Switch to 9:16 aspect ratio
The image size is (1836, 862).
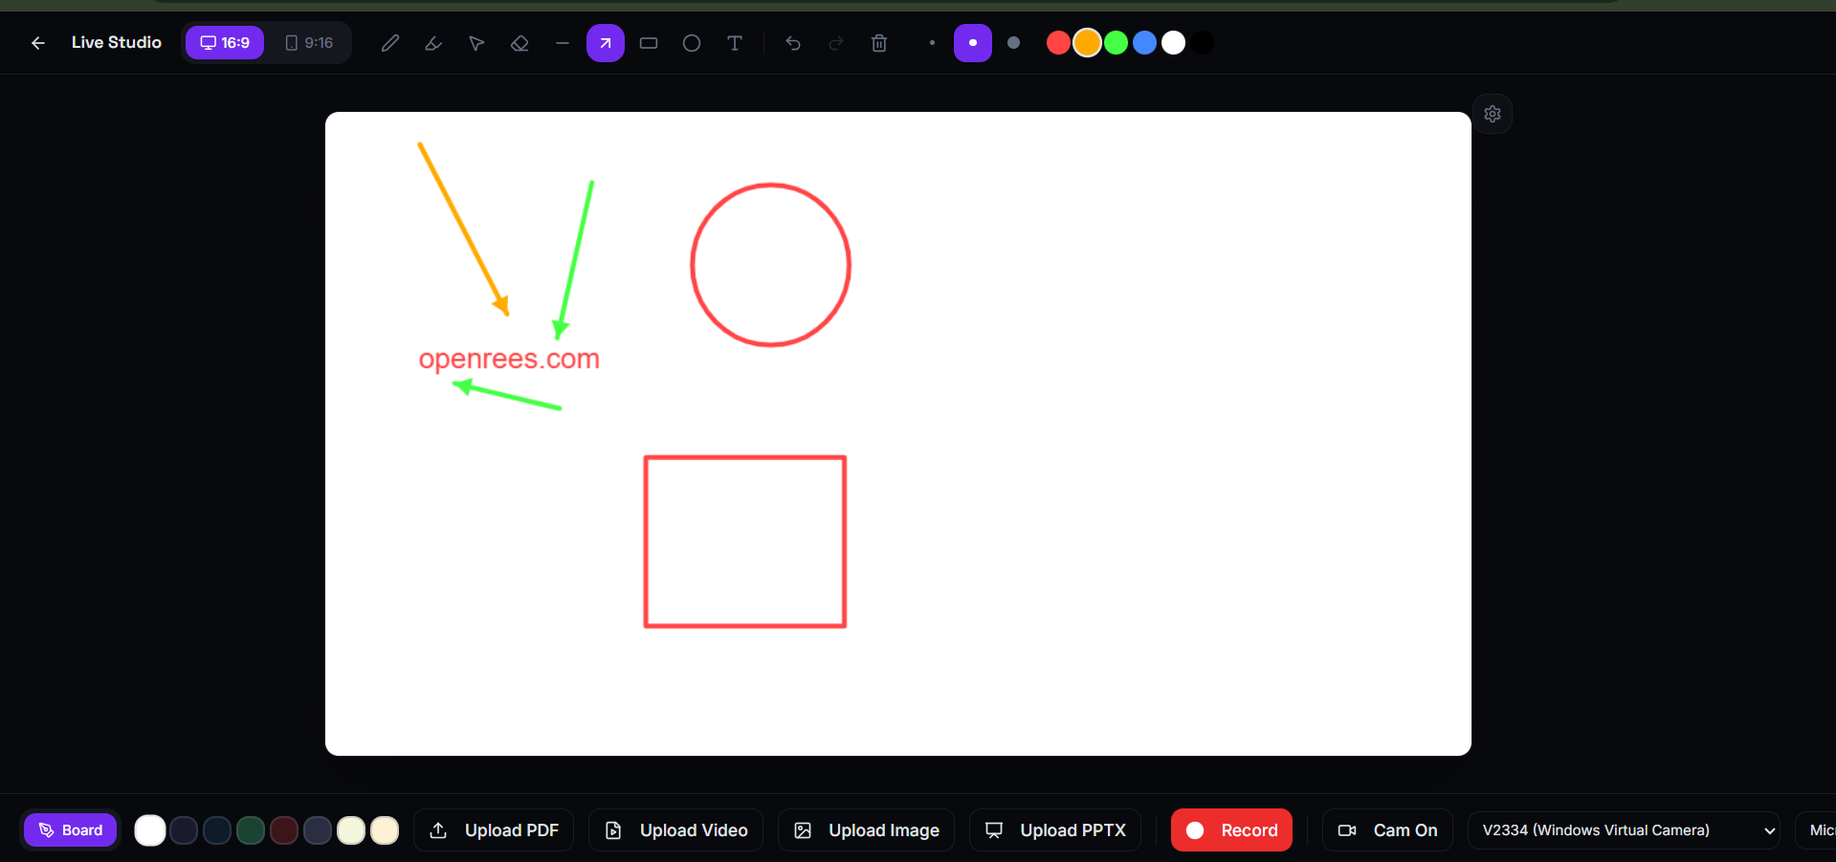coord(309,43)
